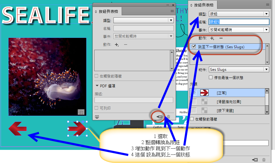The image size is (275, 163).
Task: Open 物件 dropdown showing Ses Slugs
Action: pos(239,69)
